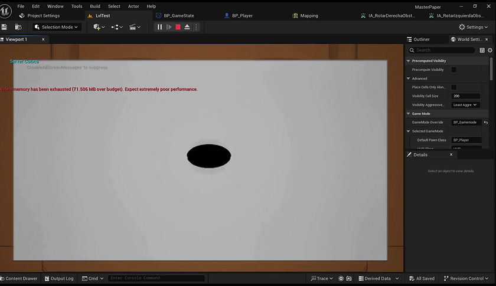The height and width of the screenshot is (286, 496).
Task: Click the console command input field
Action: [156, 278]
